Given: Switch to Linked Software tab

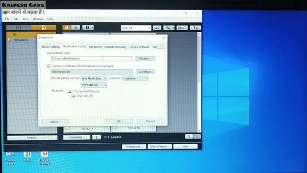Looking at the screenshot, I should pyautogui.click(x=140, y=47).
